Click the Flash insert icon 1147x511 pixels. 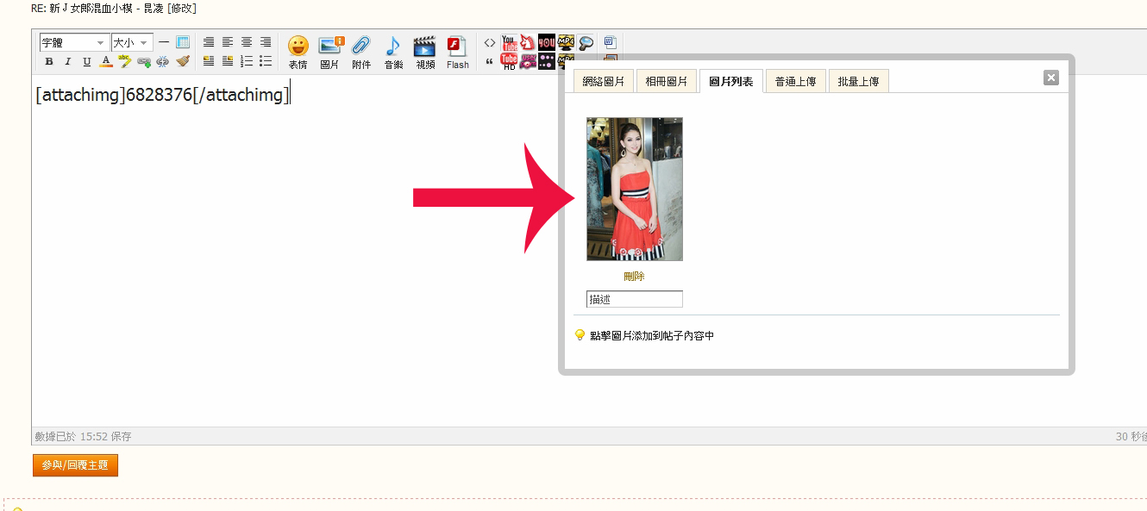click(457, 52)
